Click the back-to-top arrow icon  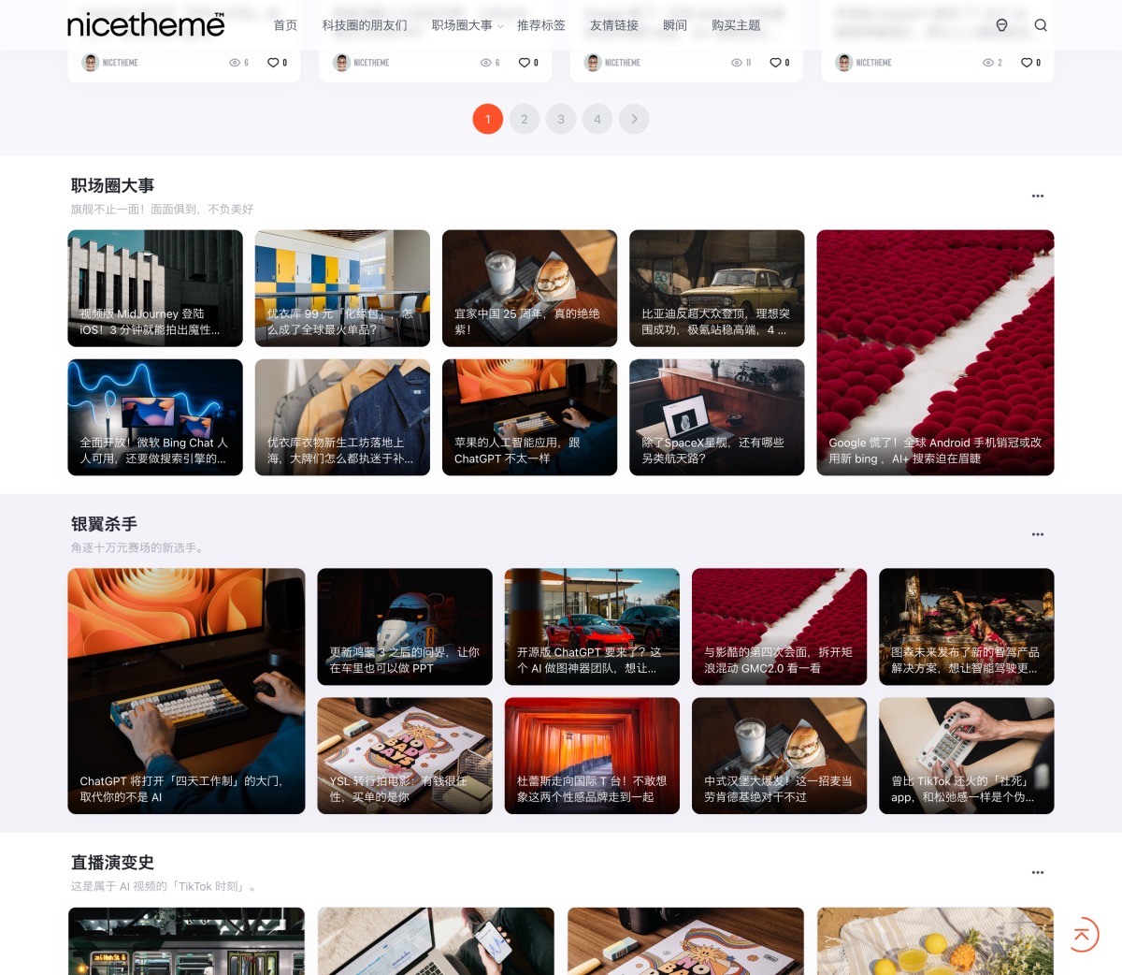pos(1082,934)
